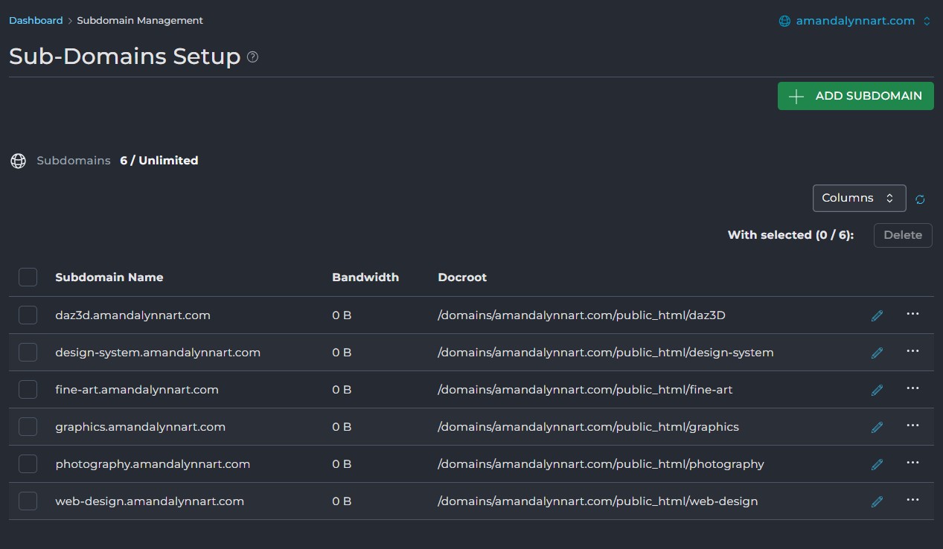Click the refresh icon next to Columns
This screenshot has width=943, height=549.
pyautogui.click(x=920, y=199)
